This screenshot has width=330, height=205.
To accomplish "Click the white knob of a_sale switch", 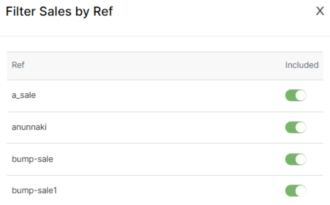I will tap(301, 96).
